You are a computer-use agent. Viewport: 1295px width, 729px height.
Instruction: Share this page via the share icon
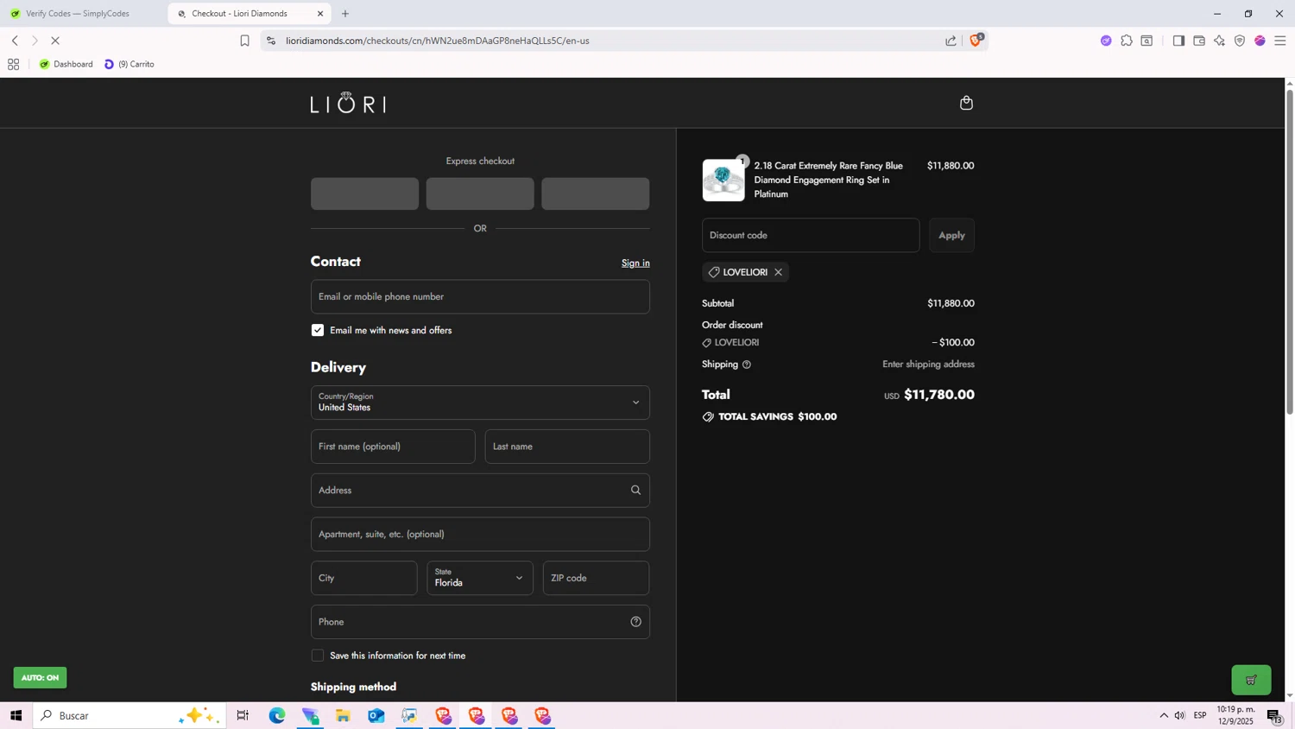click(x=951, y=41)
